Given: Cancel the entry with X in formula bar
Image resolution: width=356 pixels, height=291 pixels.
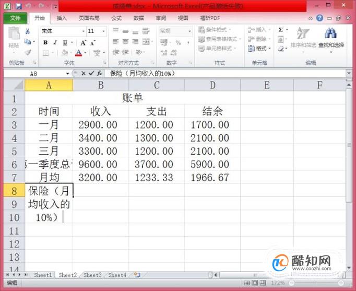Looking at the screenshot, I should (x=84, y=73).
